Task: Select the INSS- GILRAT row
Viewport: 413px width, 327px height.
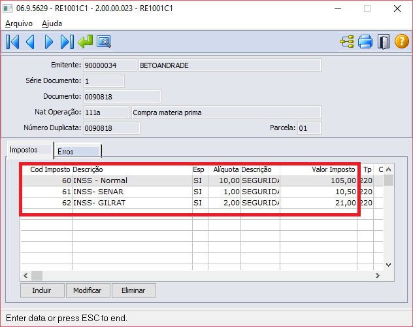Action: [x=202, y=203]
